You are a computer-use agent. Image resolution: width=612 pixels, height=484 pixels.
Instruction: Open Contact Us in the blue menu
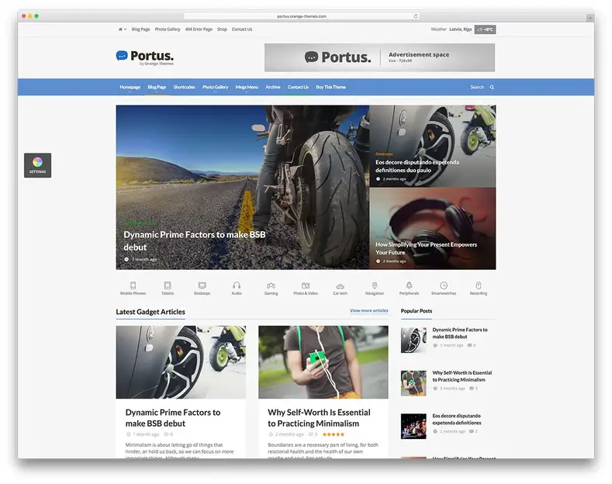[x=298, y=87]
